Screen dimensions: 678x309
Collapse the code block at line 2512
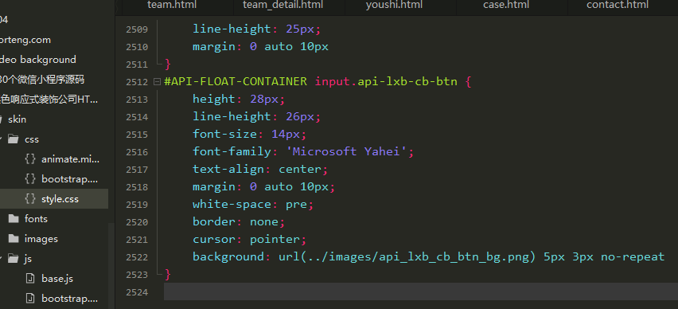(x=157, y=82)
